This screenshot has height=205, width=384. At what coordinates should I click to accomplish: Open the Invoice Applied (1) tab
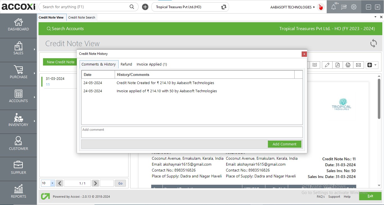tap(152, 64)
